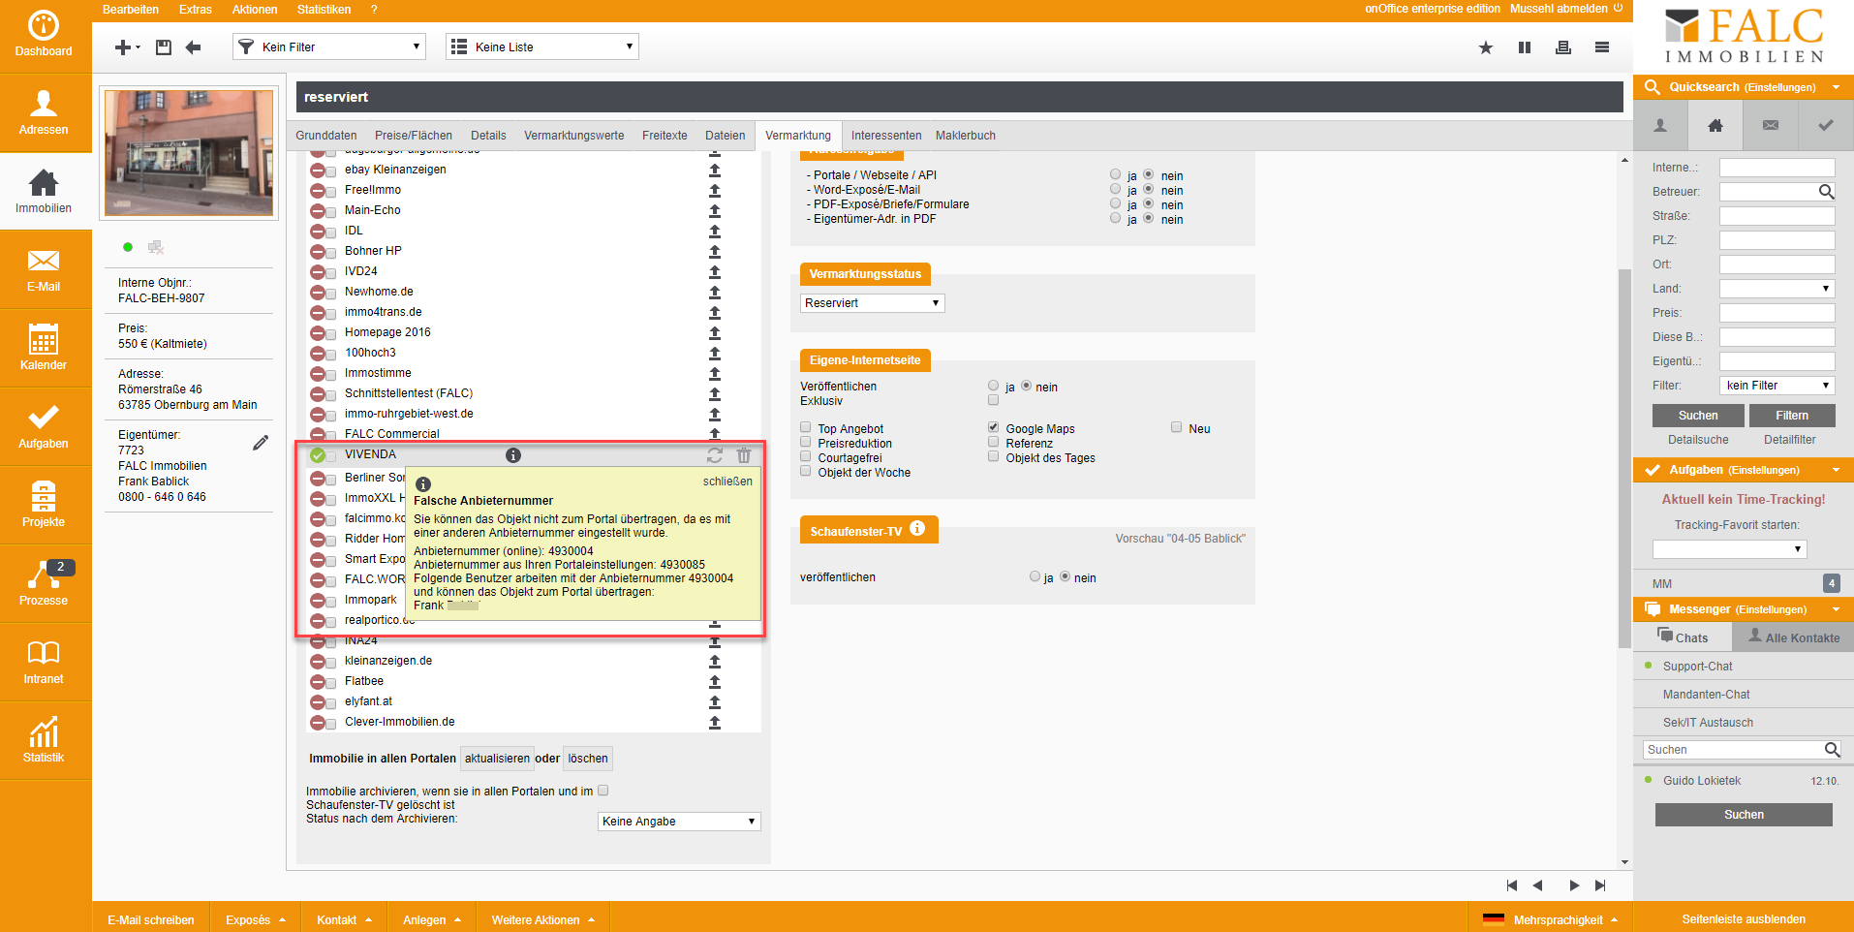
Task: Expand the Kein Filter dropdown
Action: click(329, 47)
